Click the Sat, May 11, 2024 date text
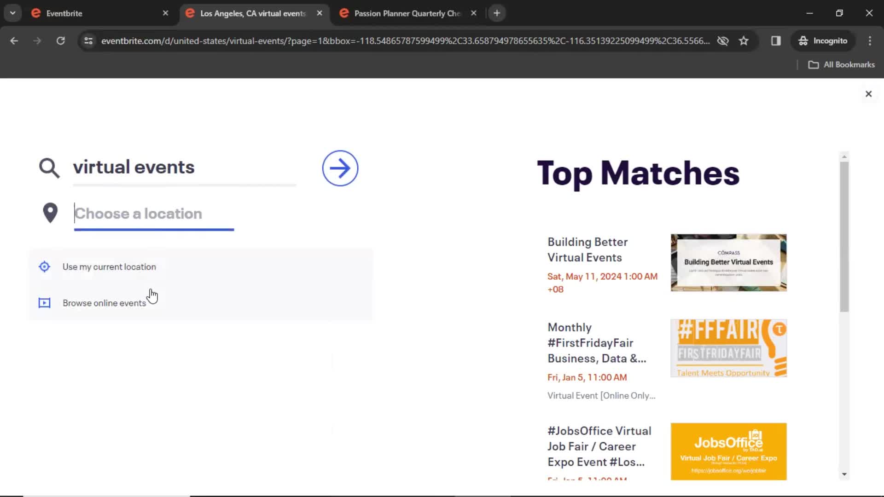The width and height of the screenshot is (884, 497). tap(602, 283)
